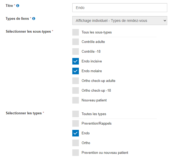Enable the Contrôle adulte checkbox
The image size is (172, 162).
tap(75, 42)
